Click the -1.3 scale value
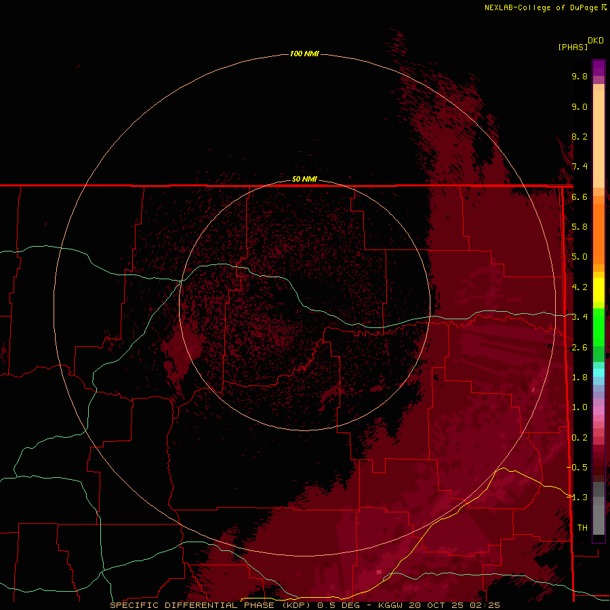610x610 pixels. 577,497
